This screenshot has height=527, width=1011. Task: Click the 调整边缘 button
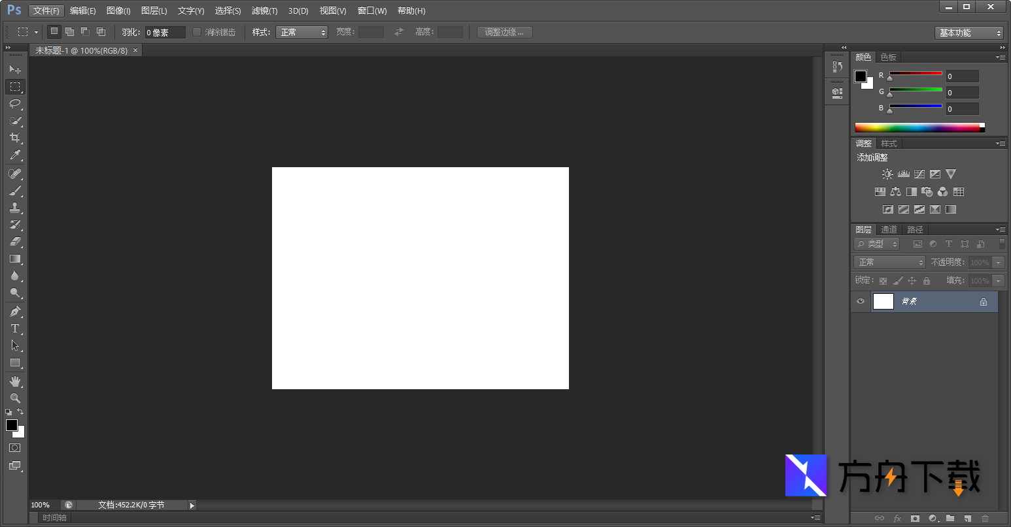tap(504, 31)
